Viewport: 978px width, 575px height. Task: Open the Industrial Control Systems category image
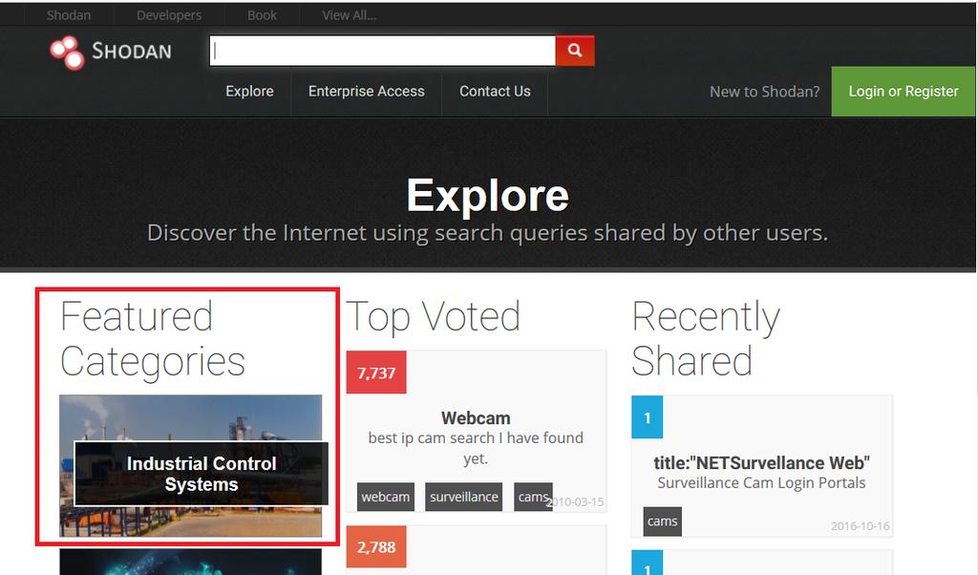tap(191, 465)
